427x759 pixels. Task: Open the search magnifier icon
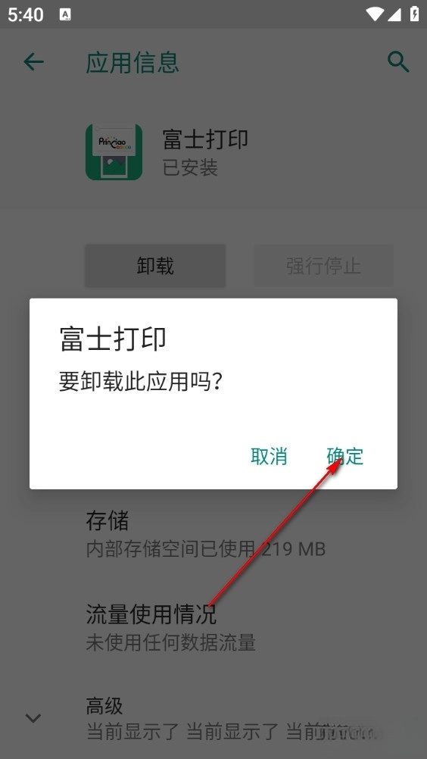pos(398,62)
